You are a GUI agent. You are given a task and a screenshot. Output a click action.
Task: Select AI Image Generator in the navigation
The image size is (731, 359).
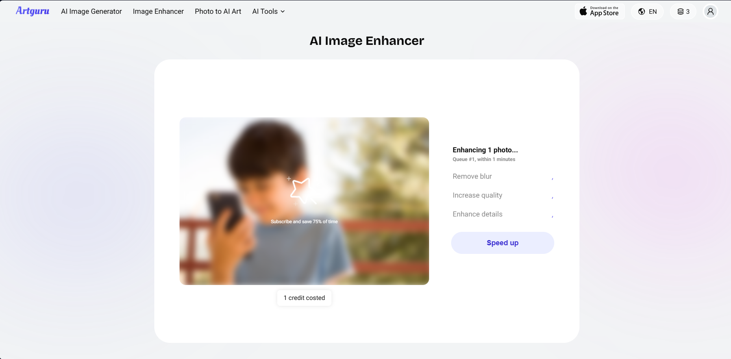coord(91,11)
